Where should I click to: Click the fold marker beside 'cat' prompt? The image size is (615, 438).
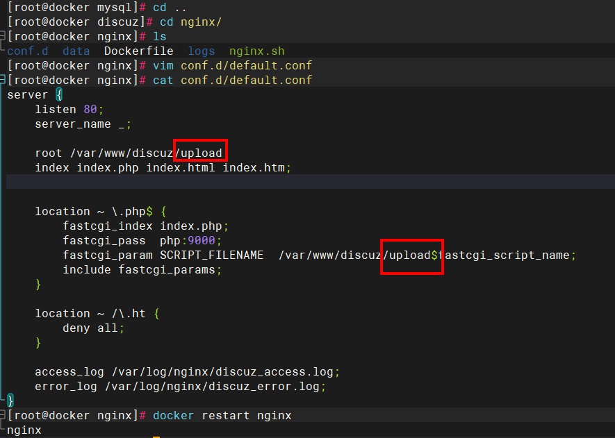coord(2,80)
